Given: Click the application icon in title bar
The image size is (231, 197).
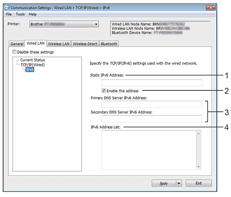Looking at the screenshot, I should (7, 8).
